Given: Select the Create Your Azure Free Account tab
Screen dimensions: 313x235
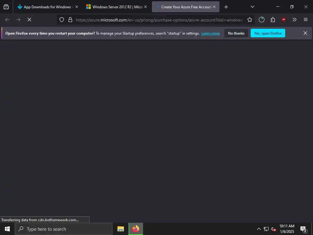Looking at the screenshot, I should click(x=186, y=7).
